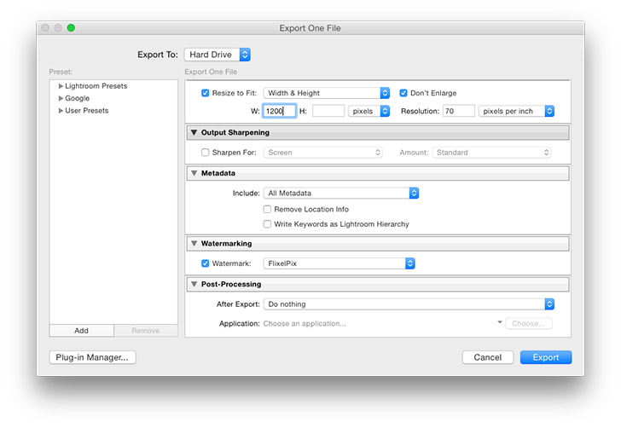The image size is (621, 428).
Task: Open the Plug-in Manager
Action: tap(92, 357)
